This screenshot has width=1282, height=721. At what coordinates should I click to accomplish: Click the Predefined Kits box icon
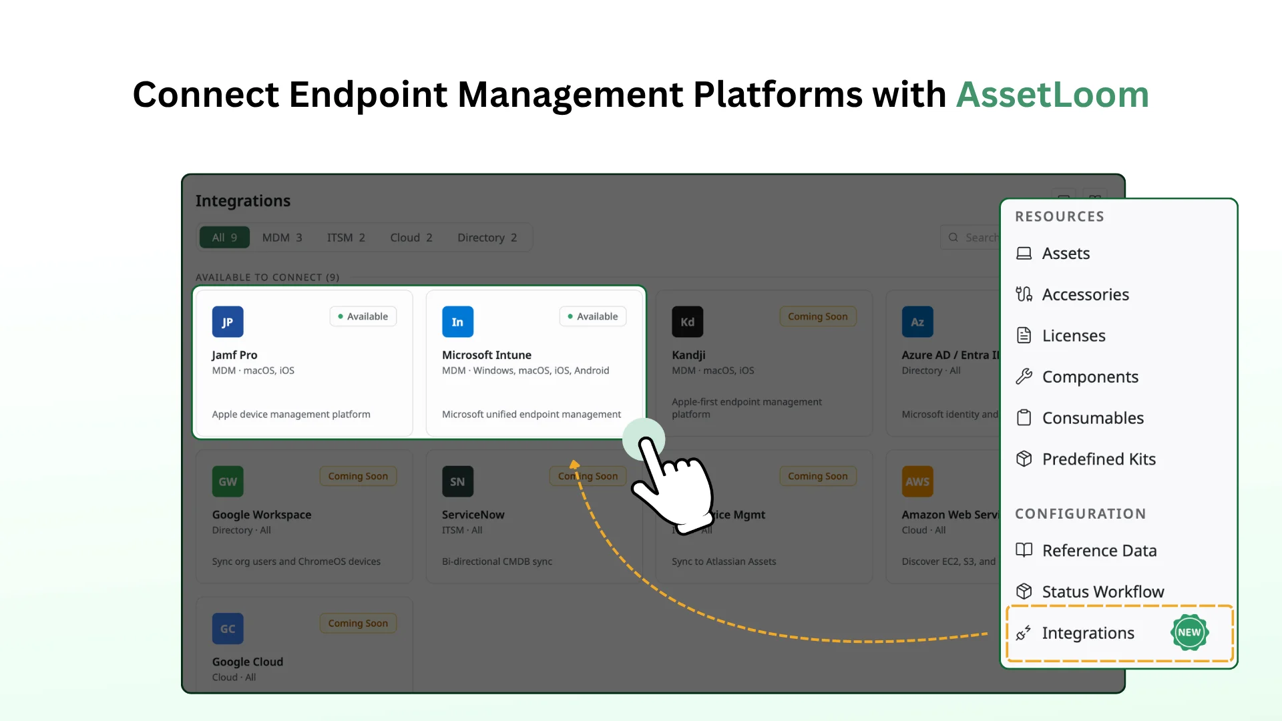point(1024,459)
